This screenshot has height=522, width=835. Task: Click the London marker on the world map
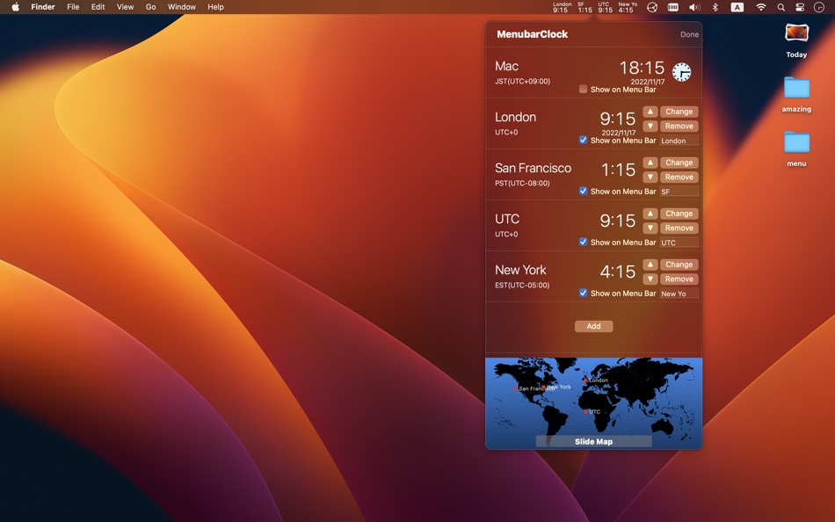click(x=585, y=381)
